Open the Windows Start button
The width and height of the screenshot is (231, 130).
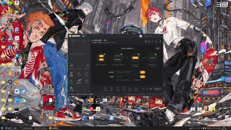[x=2, y=128]
